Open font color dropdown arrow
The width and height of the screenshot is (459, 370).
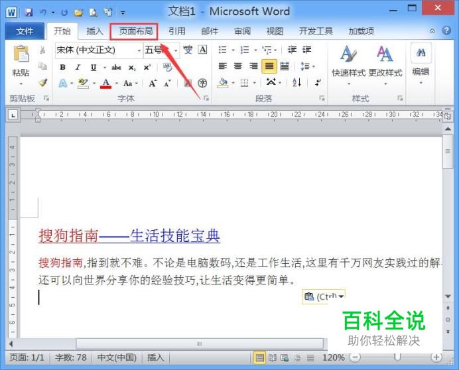117,84
